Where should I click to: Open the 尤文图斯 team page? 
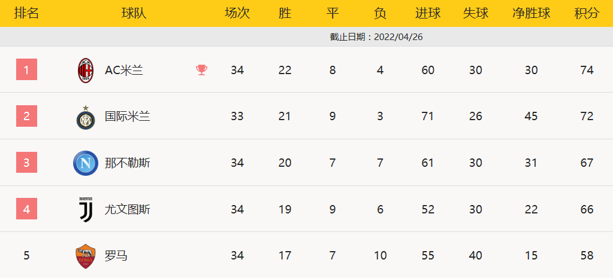[128, 209]
